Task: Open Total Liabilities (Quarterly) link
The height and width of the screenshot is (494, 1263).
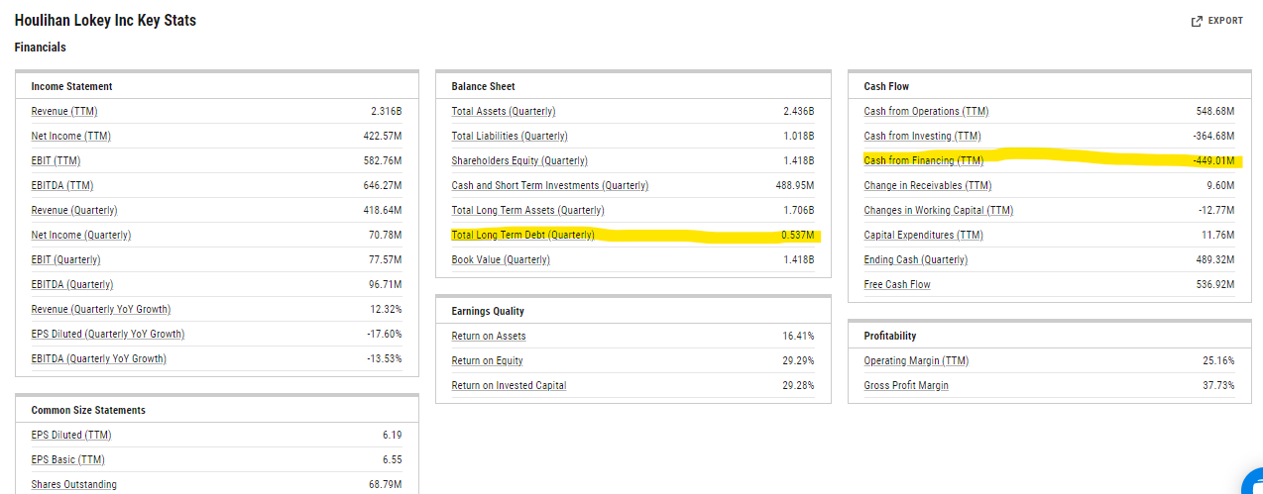Action: 510,136
